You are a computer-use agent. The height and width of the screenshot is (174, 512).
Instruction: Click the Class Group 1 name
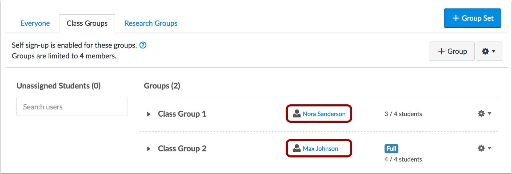click(x=182, y=114)
